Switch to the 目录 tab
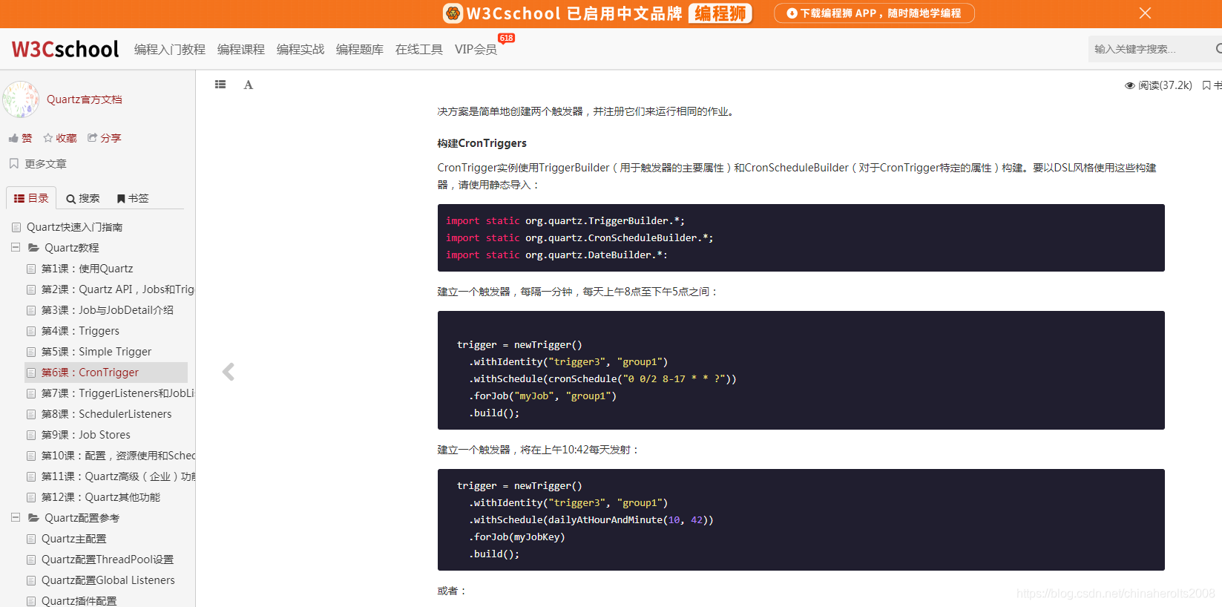This screenshot has width=1222, height=607. click(31, 198)
